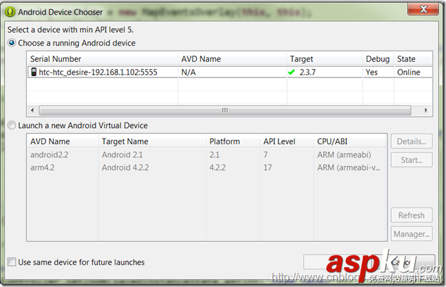Screen dimensions: 446x287
Task: Close the Android Device Chooser dialog
Action: click(x=423, y=9)
